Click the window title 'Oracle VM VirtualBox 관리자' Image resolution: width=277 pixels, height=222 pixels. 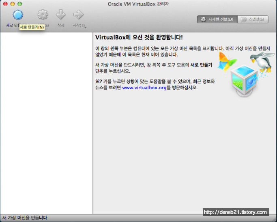tap(138, 4)
